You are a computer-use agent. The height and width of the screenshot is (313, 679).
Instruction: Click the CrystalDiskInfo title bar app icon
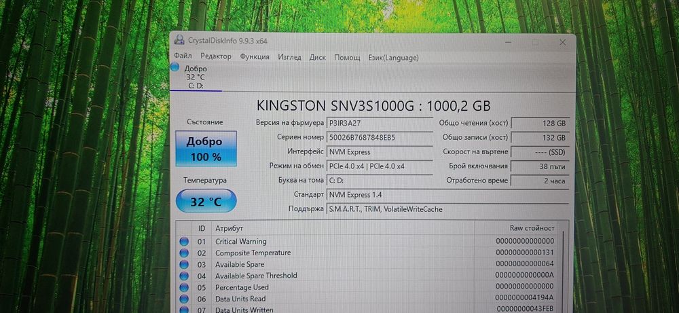(x=179, y=40)
